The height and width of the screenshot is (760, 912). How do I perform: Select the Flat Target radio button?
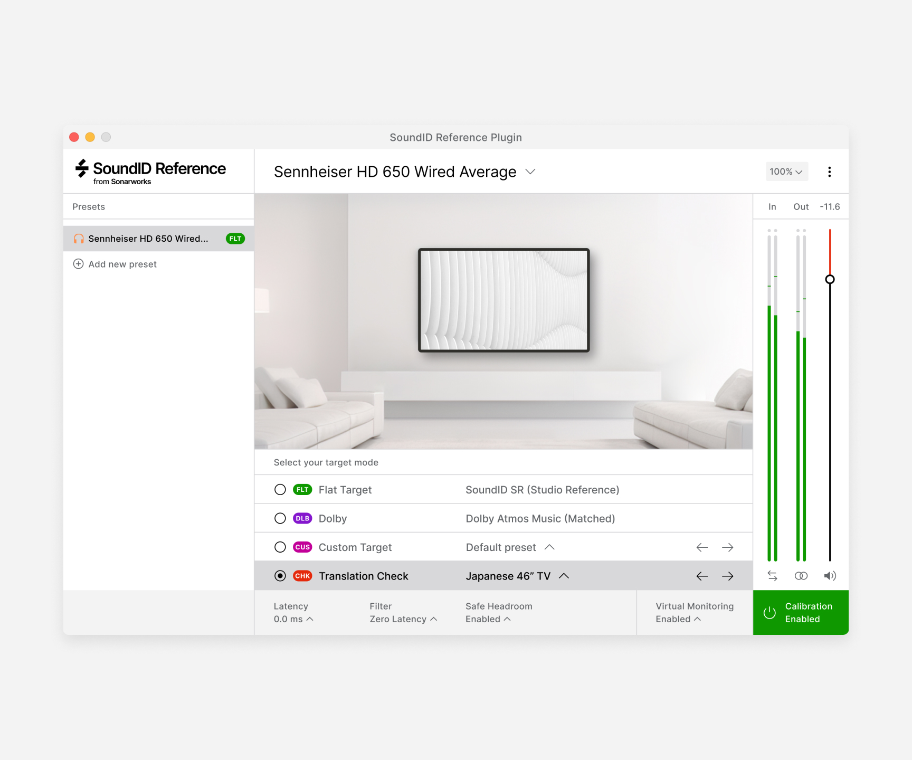click(x=280, y=489)
